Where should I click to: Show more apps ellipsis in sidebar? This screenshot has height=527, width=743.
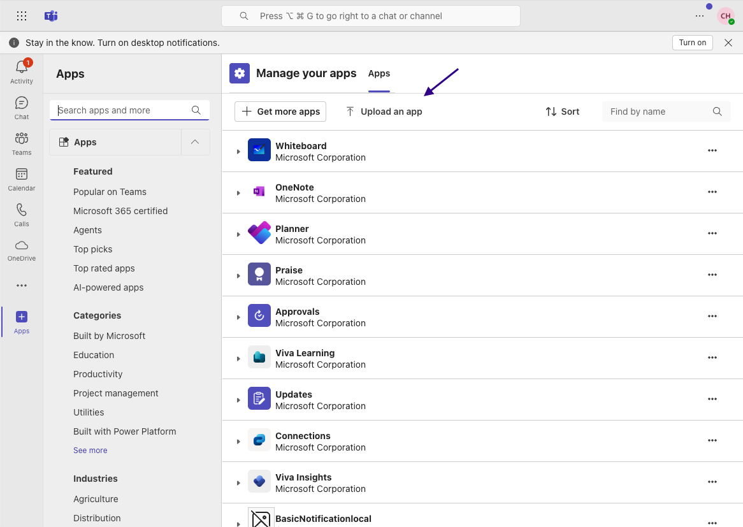click(22, 285)
